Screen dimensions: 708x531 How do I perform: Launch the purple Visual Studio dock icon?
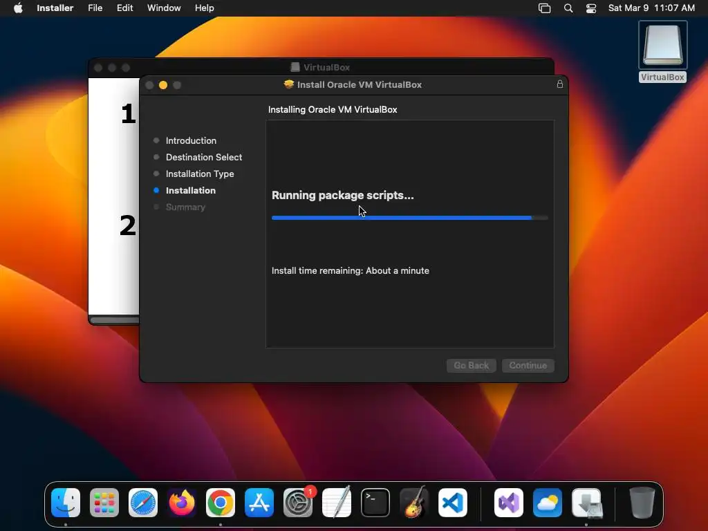[509, 503]
